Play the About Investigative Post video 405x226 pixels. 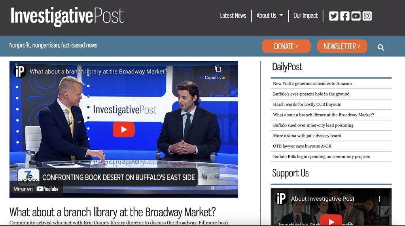[331, 221]
